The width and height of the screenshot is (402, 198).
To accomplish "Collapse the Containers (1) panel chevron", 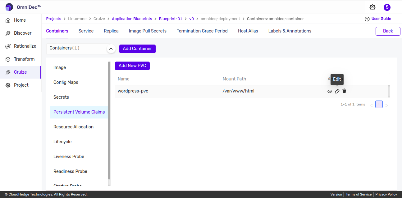I will [x=111, y=49].
